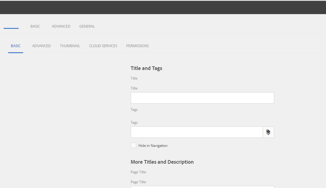326x188 pixels.
Task: Go to the PERMISSIONS tab
Action: pyautogui.click(x=137, y=46)
